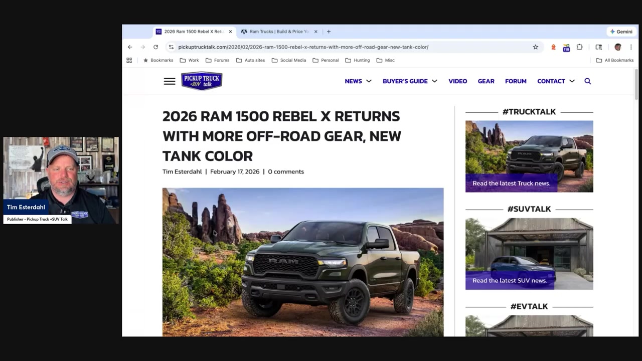Open the Chrome three-dot menu

click(631, 47)
